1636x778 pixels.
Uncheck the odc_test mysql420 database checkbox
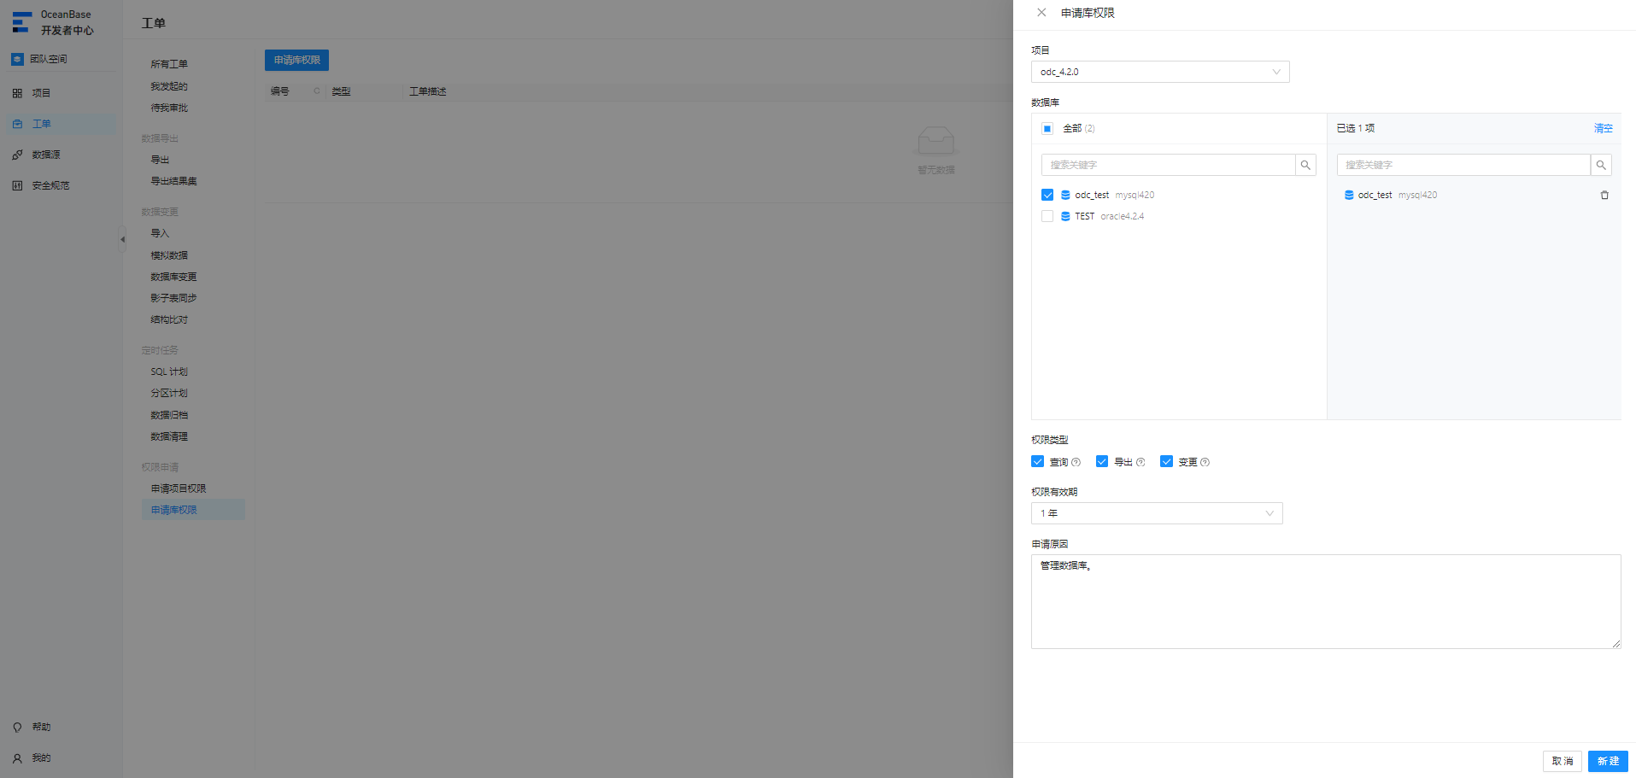pos(1047,195)
